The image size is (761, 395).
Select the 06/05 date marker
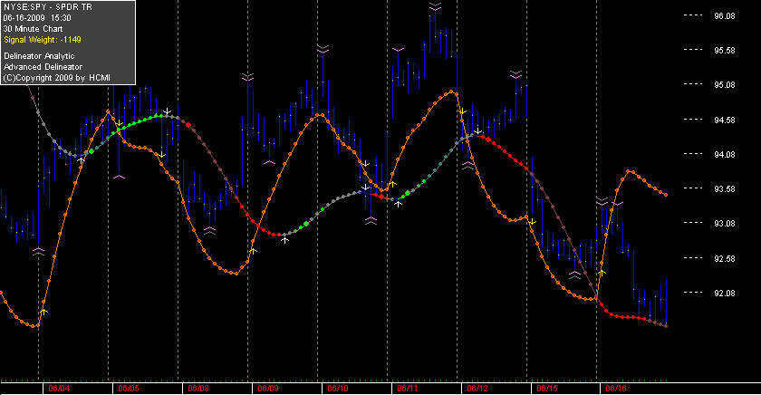[x=129, y=389]
